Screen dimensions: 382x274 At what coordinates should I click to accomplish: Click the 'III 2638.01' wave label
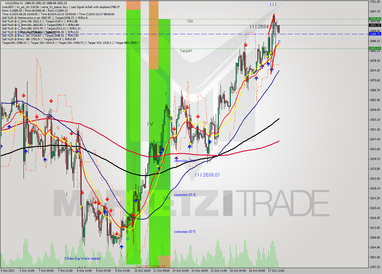[x=207, y=175]
